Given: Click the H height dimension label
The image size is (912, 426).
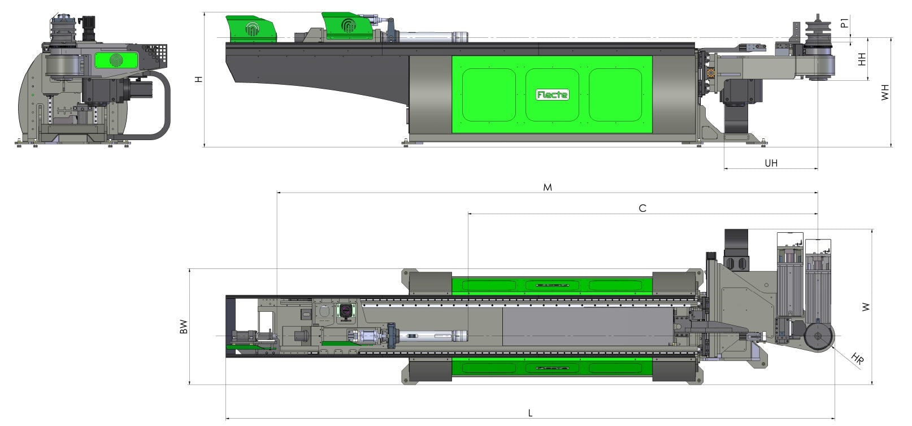Looking at the screenshot, I should [198, 80].
